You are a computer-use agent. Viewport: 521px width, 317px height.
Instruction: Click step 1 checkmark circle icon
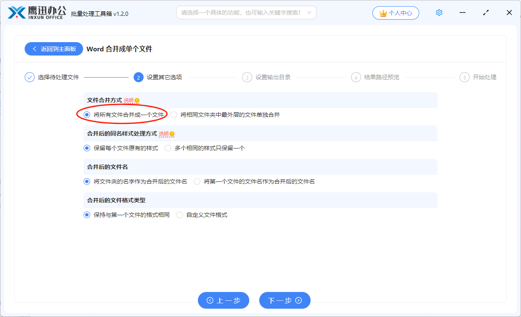pyautogui.click(x=30, y=77)
